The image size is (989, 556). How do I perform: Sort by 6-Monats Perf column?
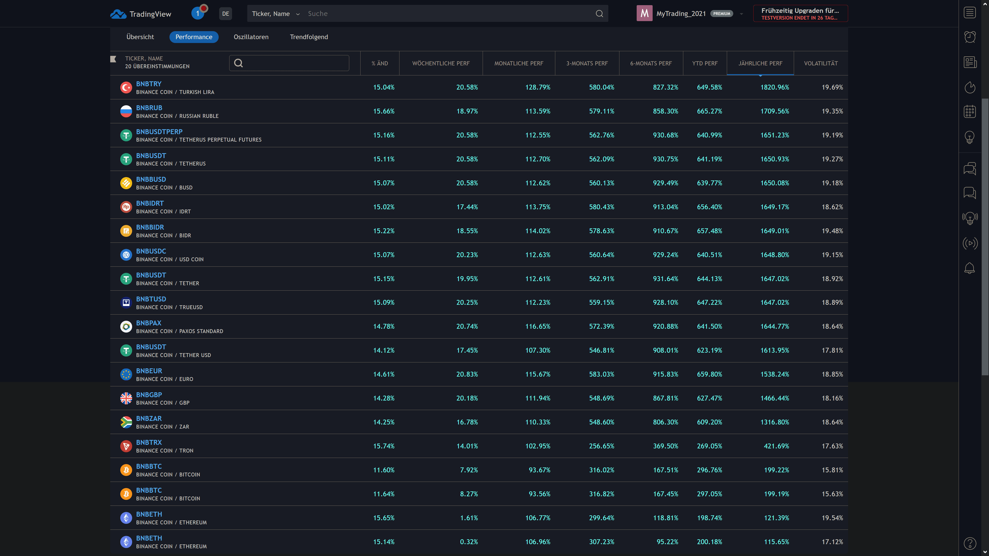coord(651,63)
